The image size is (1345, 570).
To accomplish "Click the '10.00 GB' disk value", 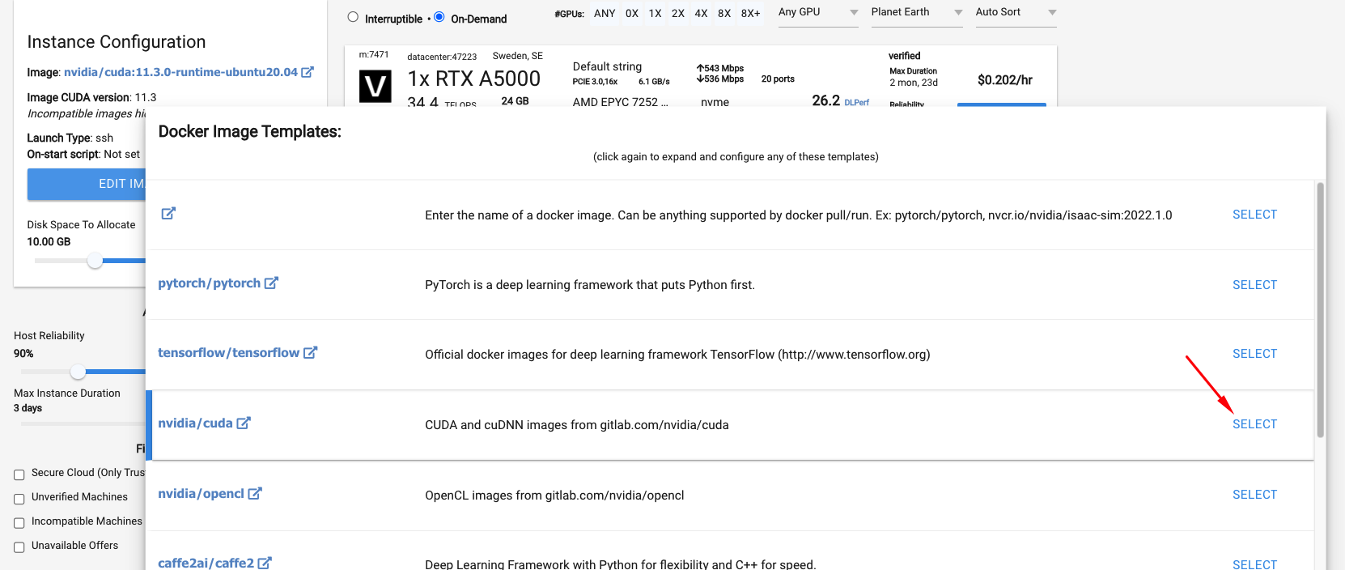I will pyautogui.click(x=49, y=242).
